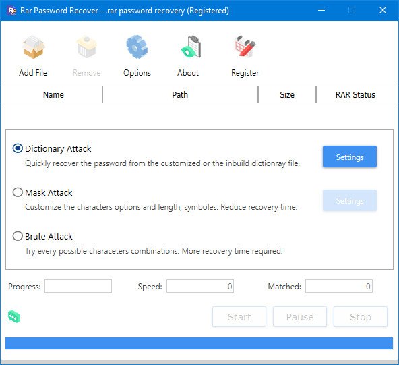Screen dimensions: 399x365
Task: Open Options via the gear icon
Action: click(x=137, y=47)
